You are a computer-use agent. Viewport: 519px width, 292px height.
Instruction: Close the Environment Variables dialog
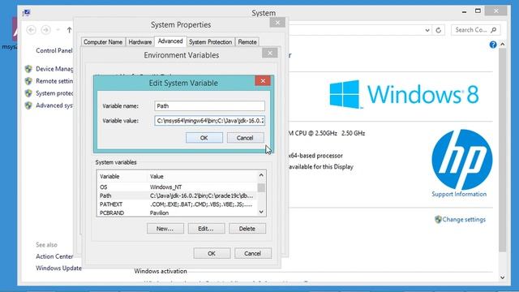[x=270, y=53]
